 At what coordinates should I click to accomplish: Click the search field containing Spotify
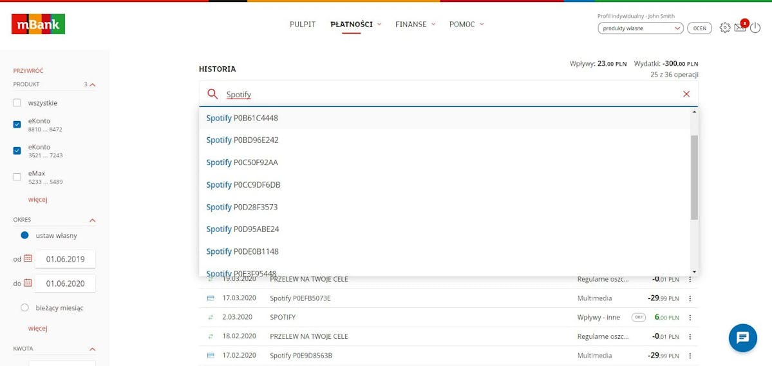click(448, 94)
